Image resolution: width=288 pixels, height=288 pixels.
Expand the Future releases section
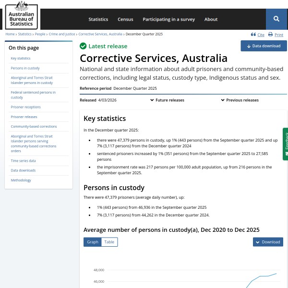pyautogui.click(x=167, y=100)
